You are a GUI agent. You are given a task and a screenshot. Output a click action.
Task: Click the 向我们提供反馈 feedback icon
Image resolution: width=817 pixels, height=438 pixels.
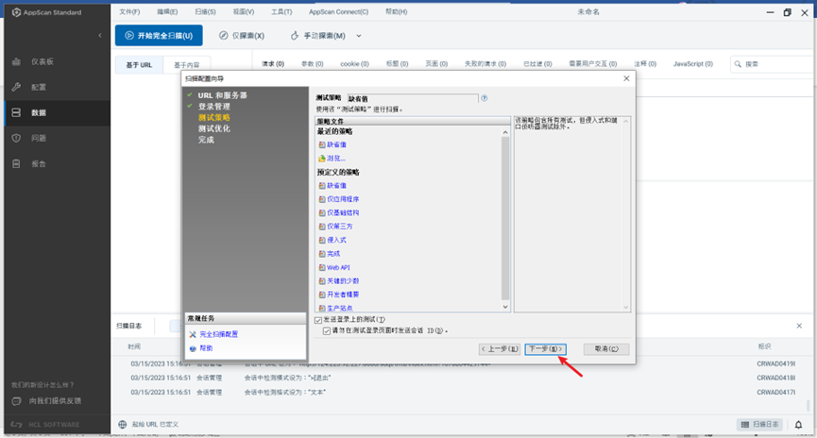(x=16, y=401)
